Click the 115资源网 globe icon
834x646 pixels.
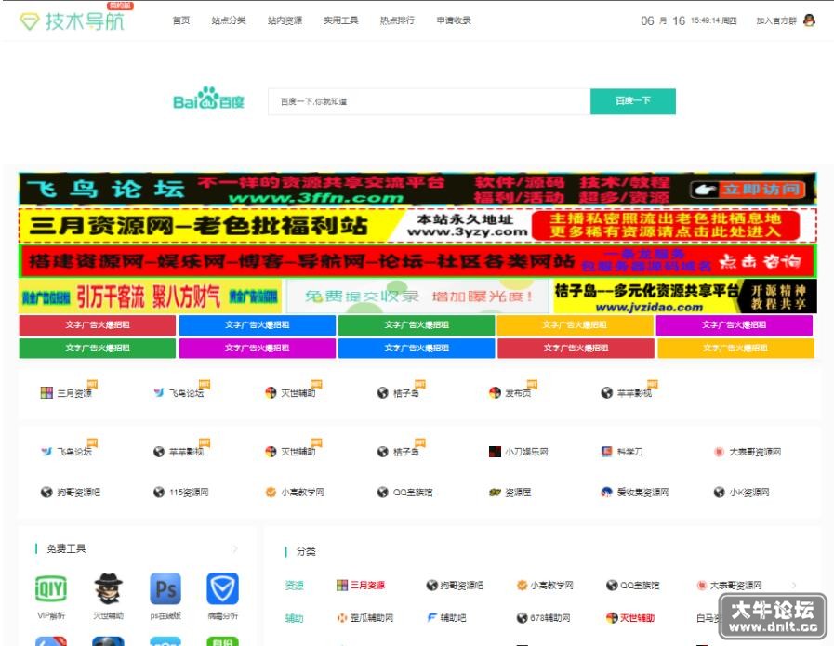tap(158, 493)
